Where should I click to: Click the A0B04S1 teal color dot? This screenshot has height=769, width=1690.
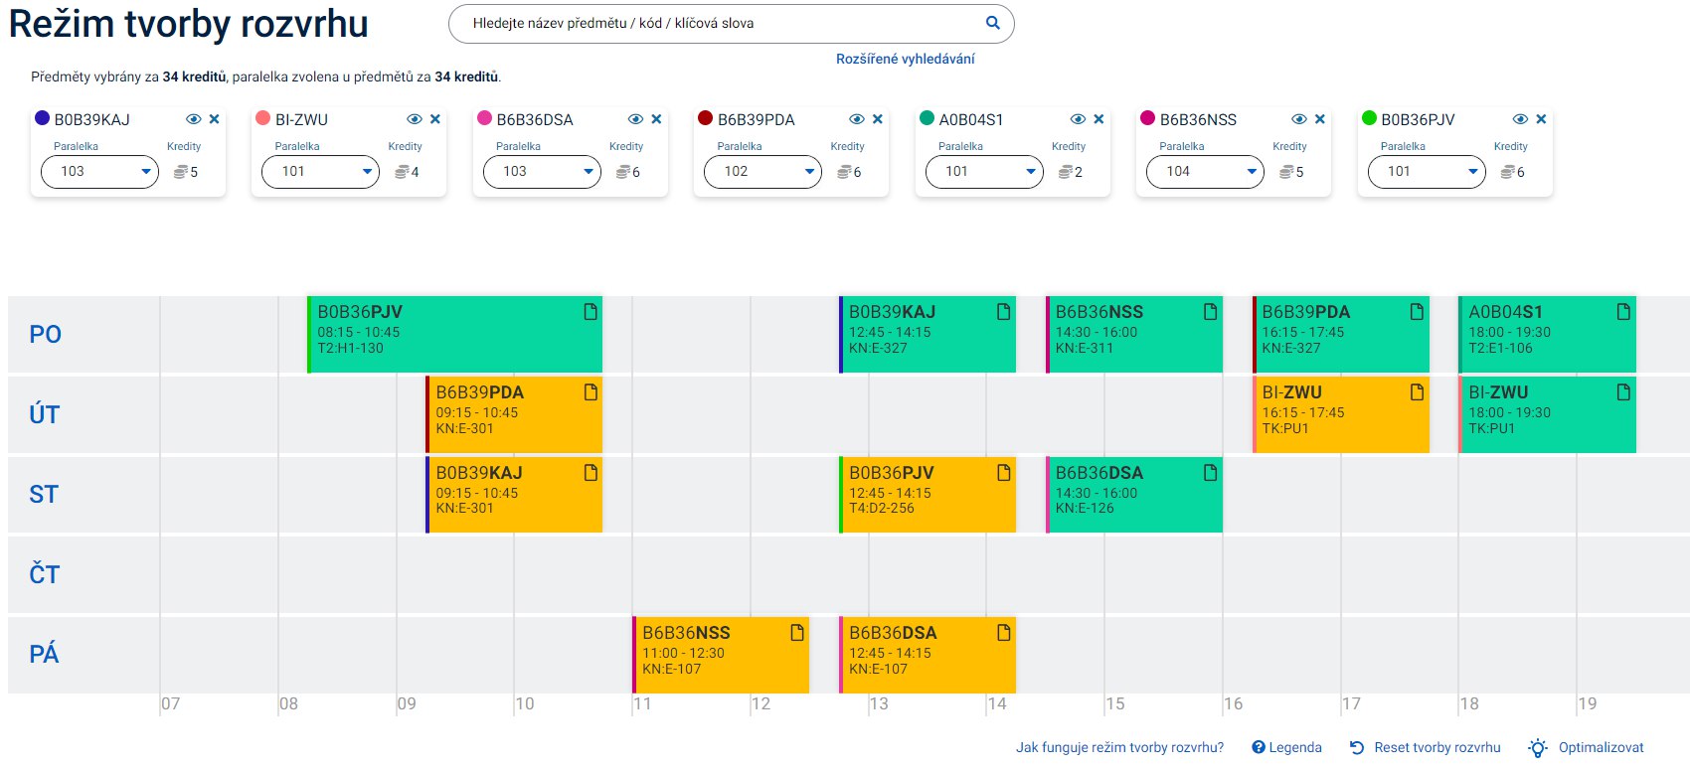(927, 118)
